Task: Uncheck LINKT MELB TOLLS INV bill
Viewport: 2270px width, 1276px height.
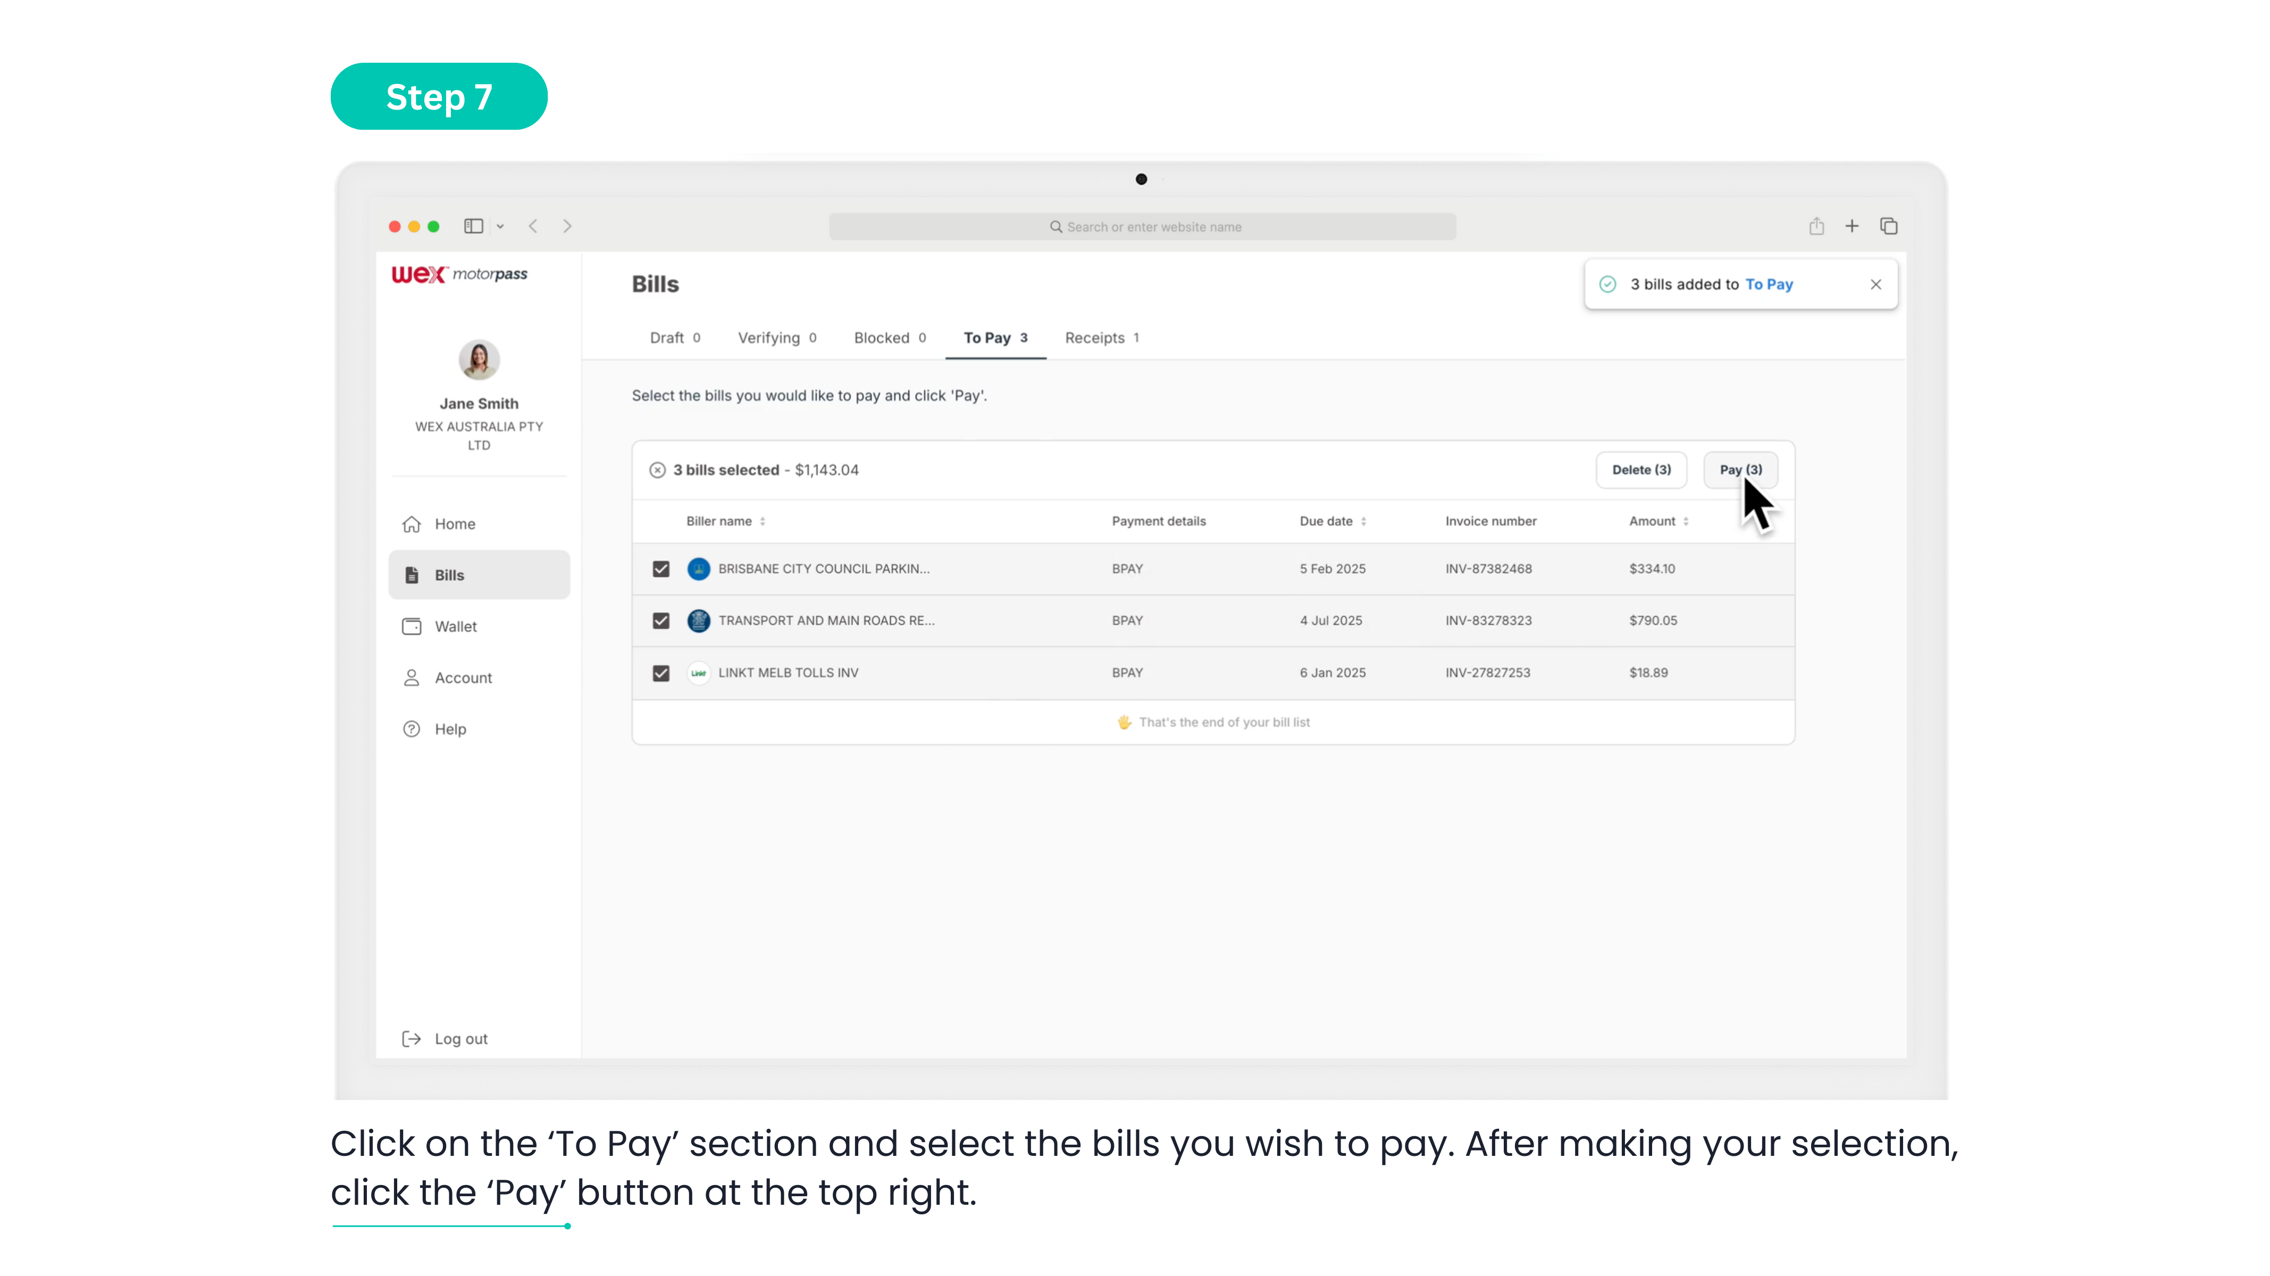Action: tap(661, 673)
